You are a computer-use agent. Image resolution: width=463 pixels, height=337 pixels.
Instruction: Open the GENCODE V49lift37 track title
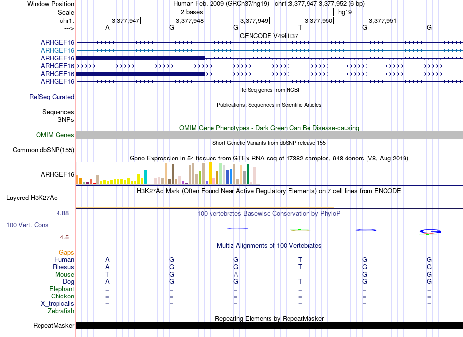(269, 36)
